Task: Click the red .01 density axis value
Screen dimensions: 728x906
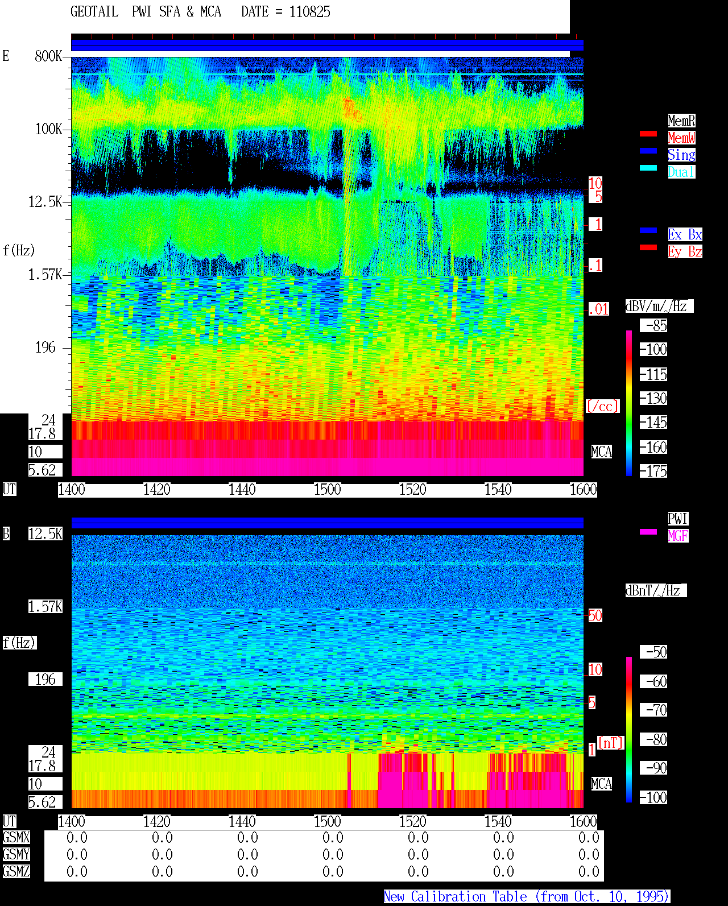Action: (x=598, y=309)
